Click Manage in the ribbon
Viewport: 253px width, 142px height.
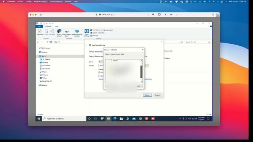(94, 35)
